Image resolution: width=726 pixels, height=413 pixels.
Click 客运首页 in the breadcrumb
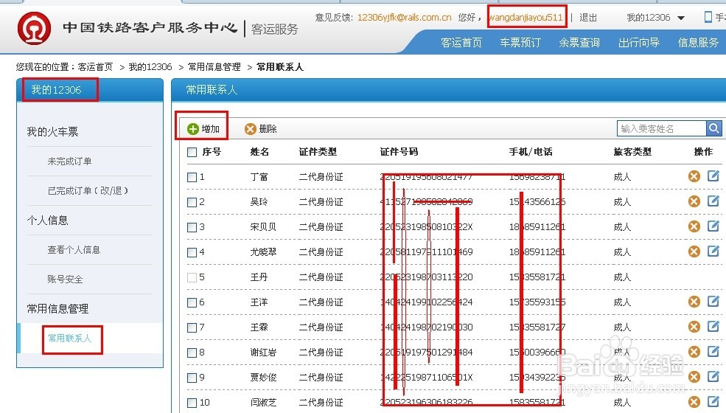point(95,67)
